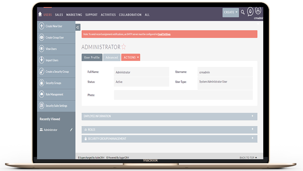Open the ALL menu
303x171 pixels.
[147, 15]
